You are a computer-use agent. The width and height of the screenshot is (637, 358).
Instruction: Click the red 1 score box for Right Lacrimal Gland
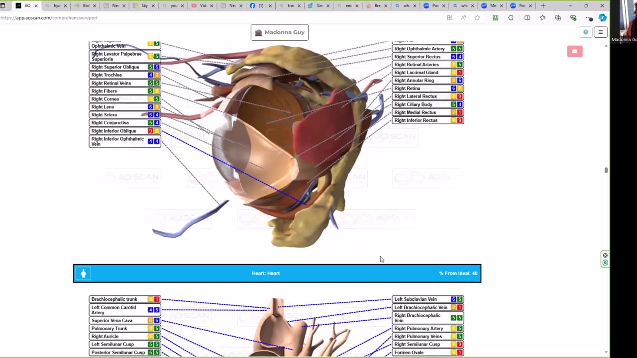tap(460, 73)
